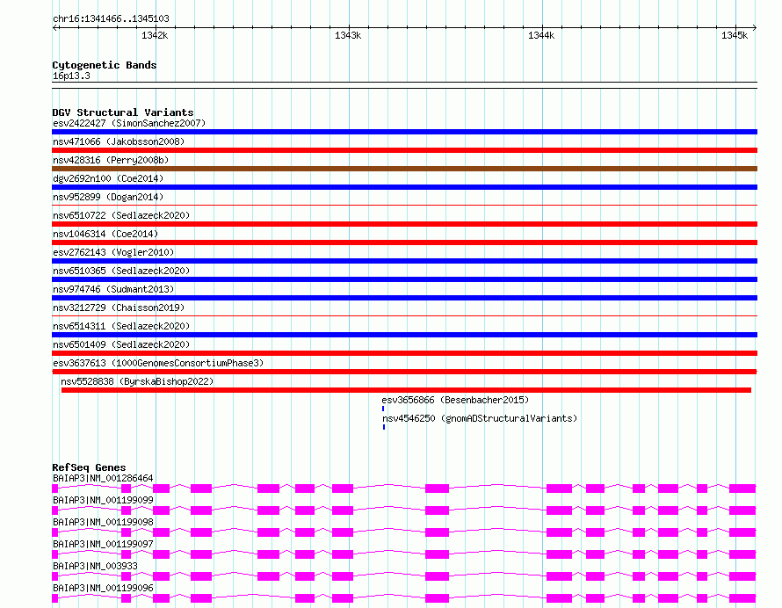The width and height of the screenshot is (782, 608).
Task: Select the 16p13.3 band label
Action: click(x=71, y=76)
